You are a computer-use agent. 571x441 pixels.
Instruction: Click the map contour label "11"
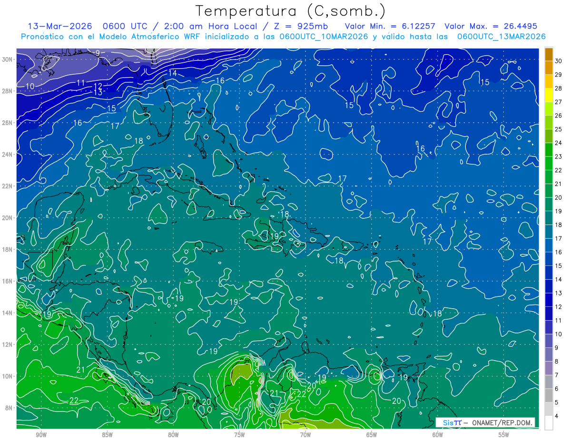tap(81, 83)
